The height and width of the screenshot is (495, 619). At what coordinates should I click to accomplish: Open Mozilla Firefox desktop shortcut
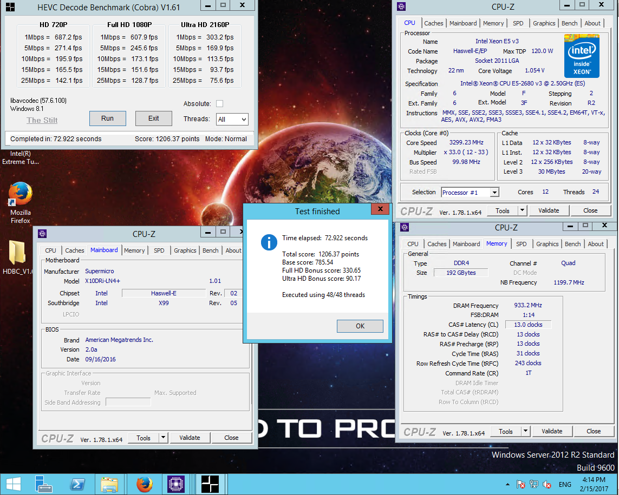20,203
